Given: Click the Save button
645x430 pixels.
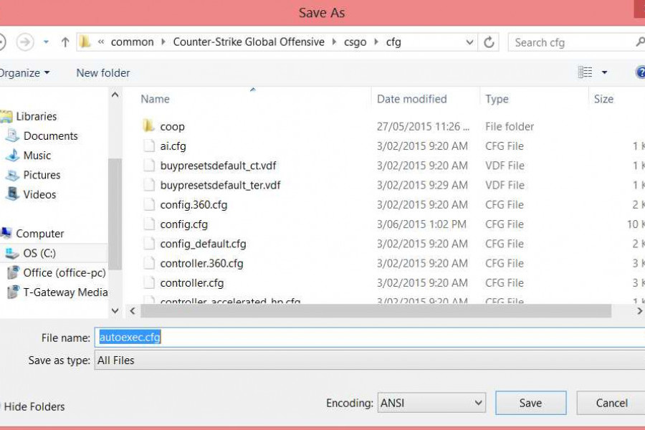Looking at the screenshot, I should [x=530, y=403].
